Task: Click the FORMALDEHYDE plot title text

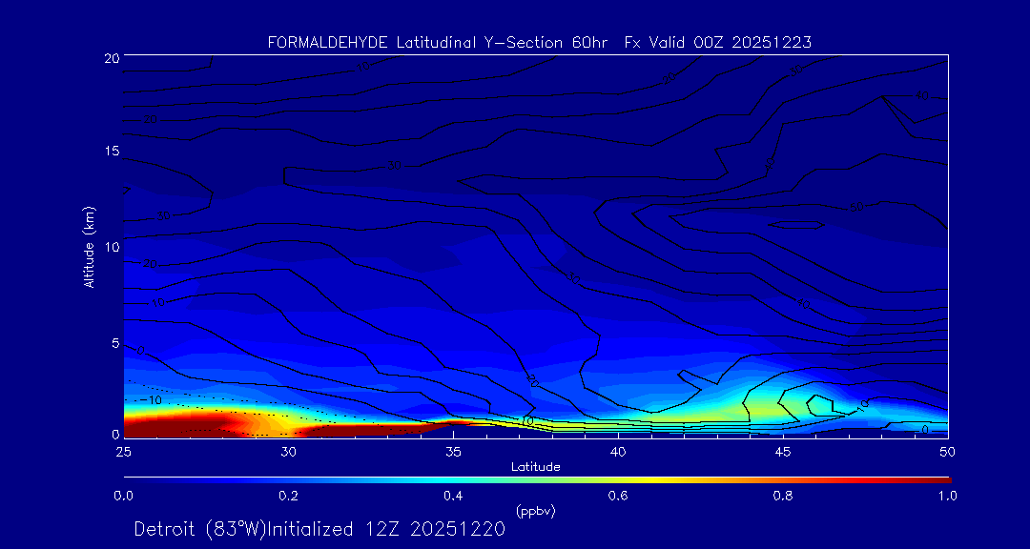Action: click(x=539, y=43)
